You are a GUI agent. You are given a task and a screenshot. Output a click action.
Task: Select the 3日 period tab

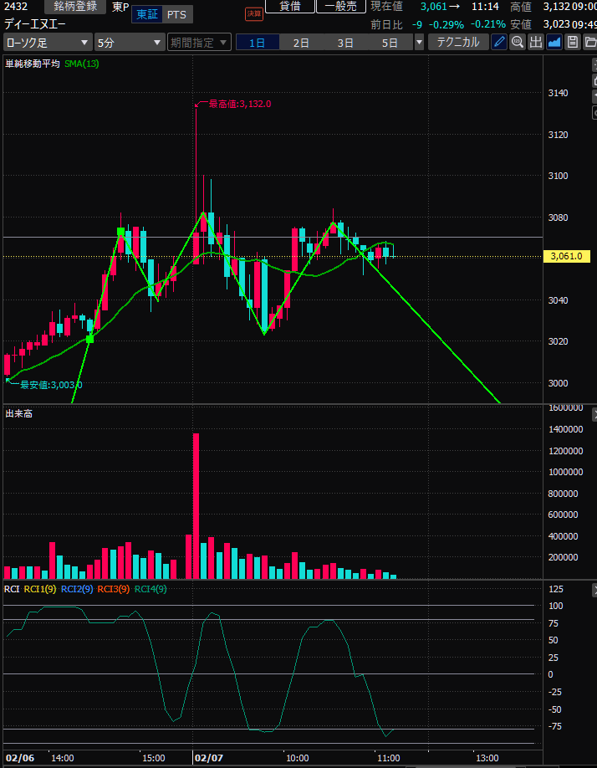click(345, 42)
